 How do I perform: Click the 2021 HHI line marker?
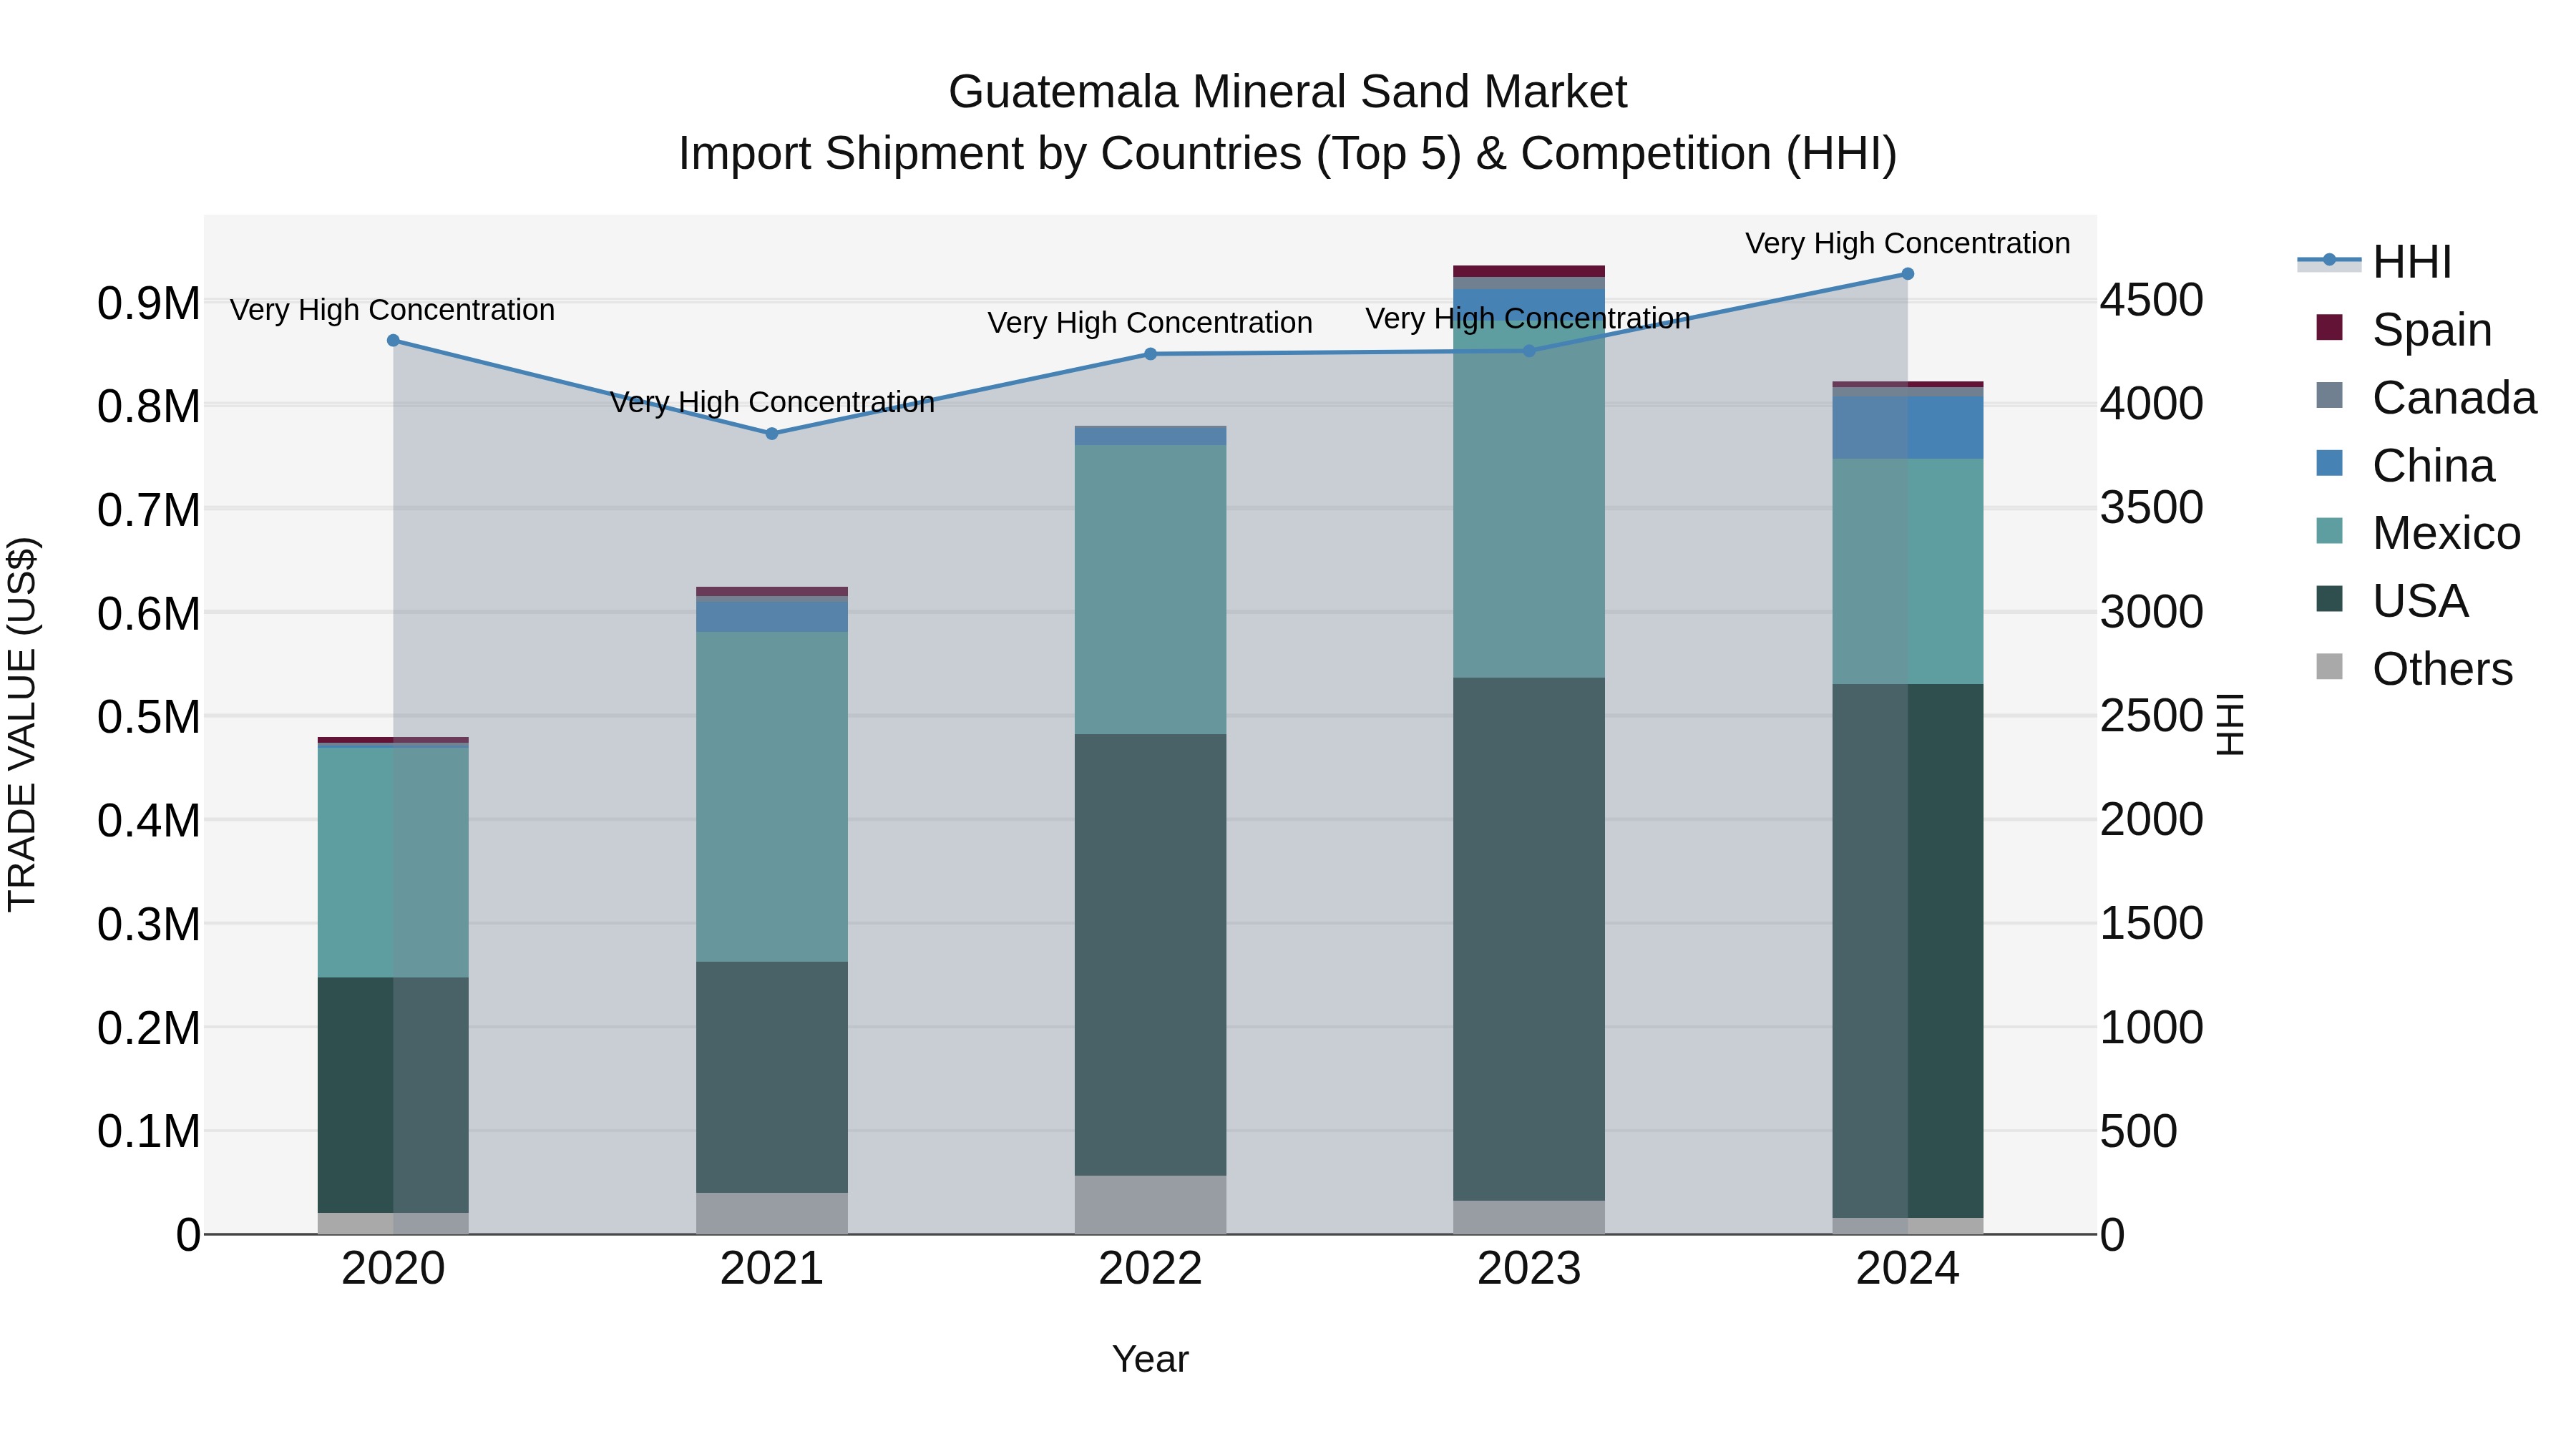[x=772, y=434]
